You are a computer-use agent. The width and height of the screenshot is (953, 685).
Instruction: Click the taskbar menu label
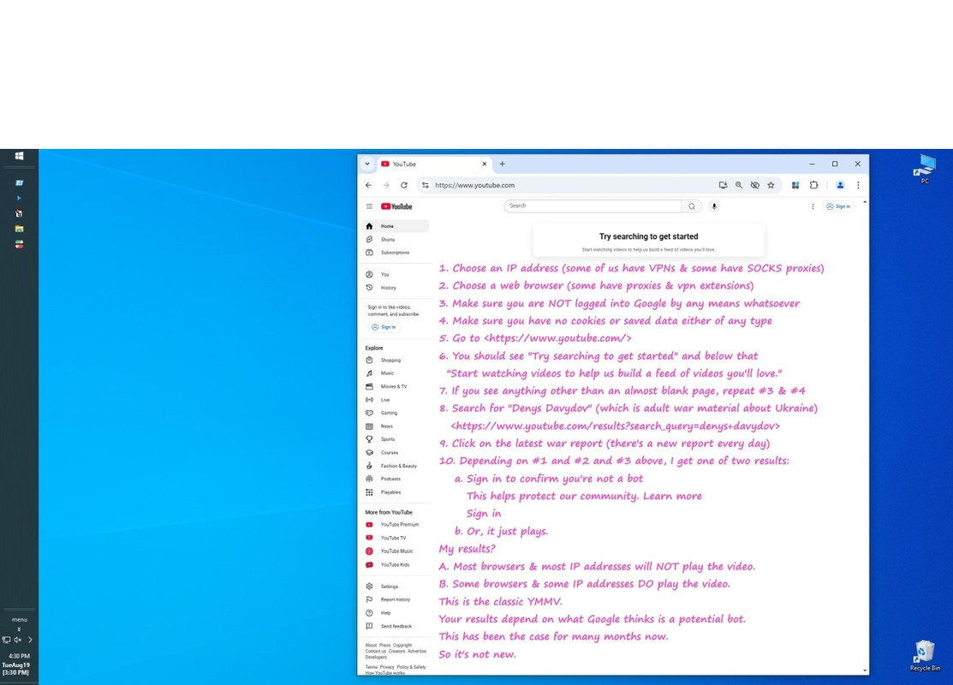click(x=19, y=619)
